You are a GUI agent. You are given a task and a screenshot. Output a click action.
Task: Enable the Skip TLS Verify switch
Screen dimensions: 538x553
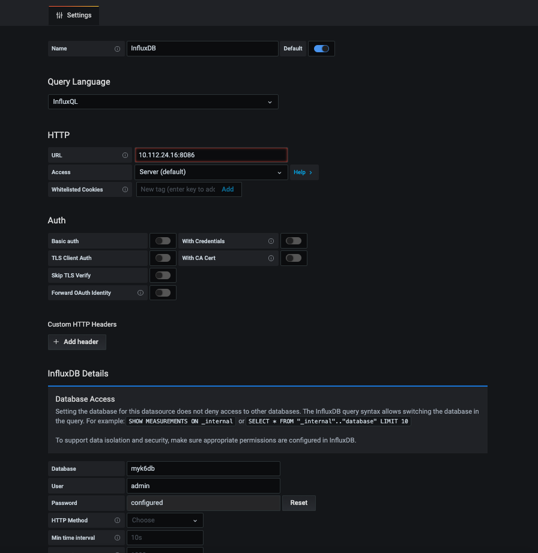click(163, 276)
